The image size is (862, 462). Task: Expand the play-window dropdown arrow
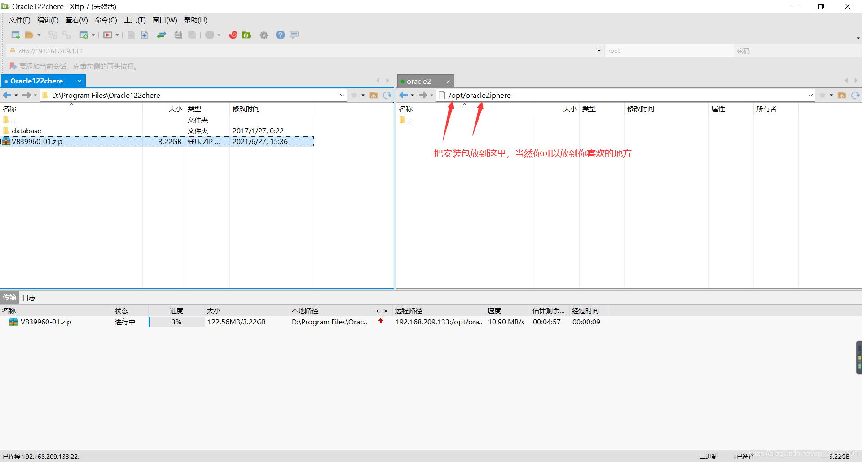click(x=117, y=35)
